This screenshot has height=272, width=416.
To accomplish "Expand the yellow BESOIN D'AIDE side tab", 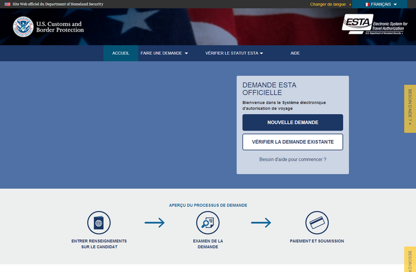I will click(x=409, y=108).
